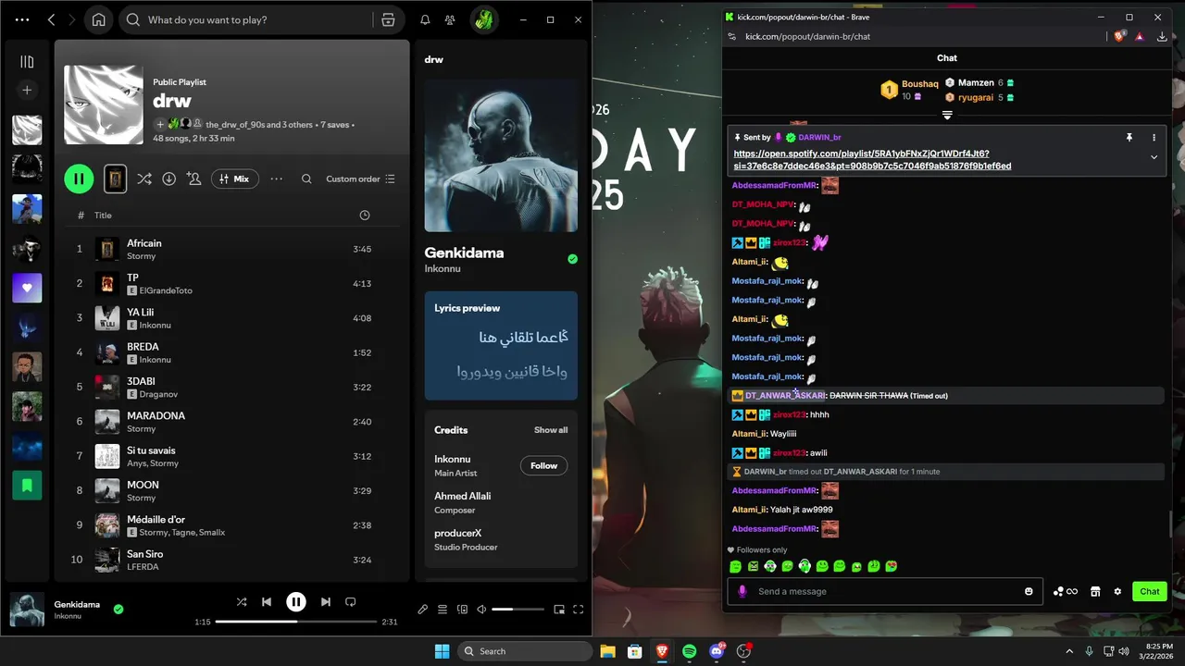Open artist ElGrandeToto under TP
1185x666 pixels.
(x=166, y=290)
